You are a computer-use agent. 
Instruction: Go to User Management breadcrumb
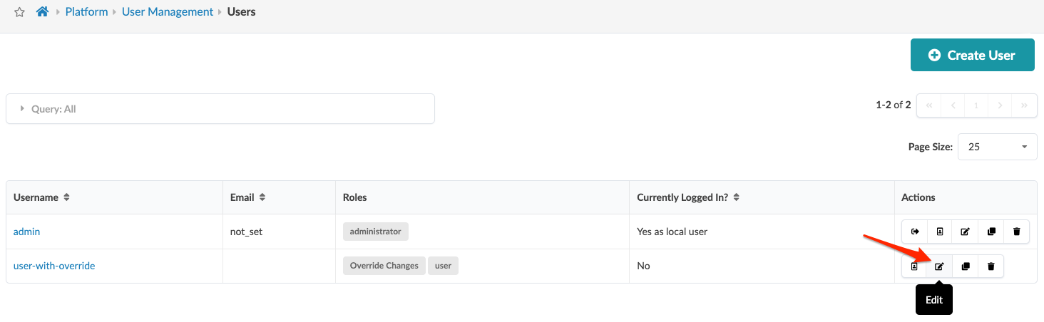point(168,11)
